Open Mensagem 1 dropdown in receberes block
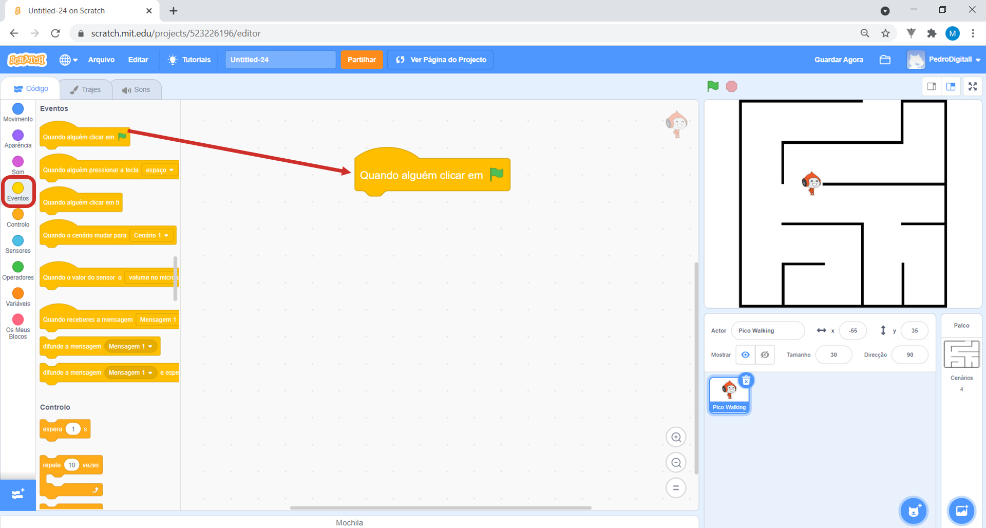The height and width of the screenshot is (528, 986). 158,319
